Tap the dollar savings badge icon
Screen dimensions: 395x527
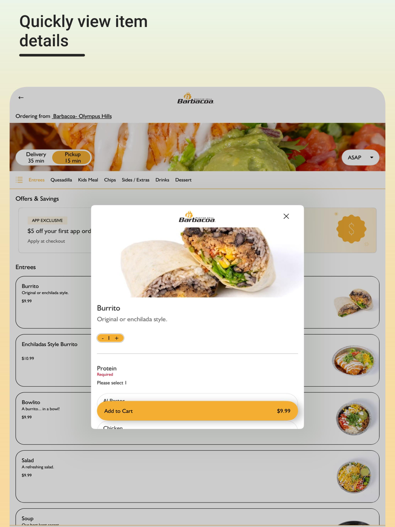(351, 229)
